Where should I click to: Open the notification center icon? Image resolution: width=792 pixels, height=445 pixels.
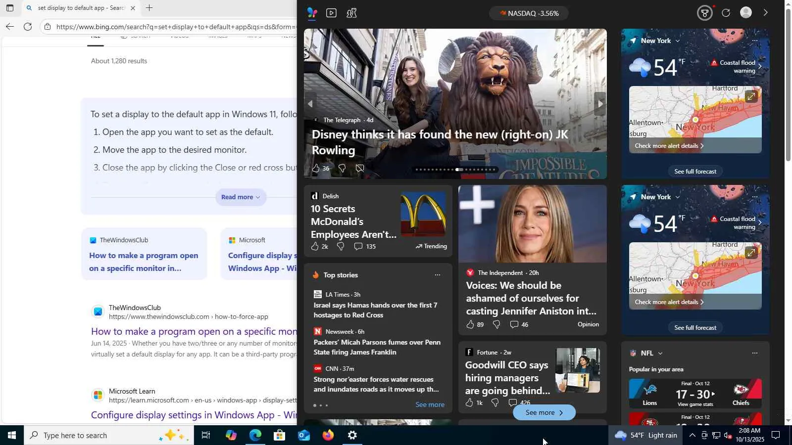coord(776,435)
